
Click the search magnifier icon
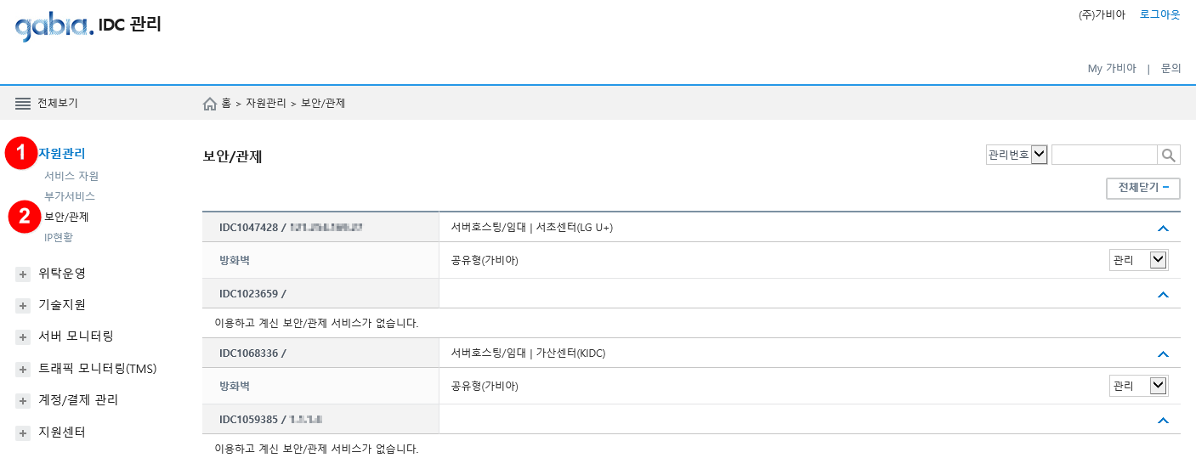point(1169,155)
